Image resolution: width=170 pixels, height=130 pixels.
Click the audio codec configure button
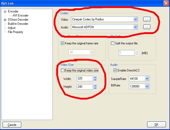pos(147,27)
